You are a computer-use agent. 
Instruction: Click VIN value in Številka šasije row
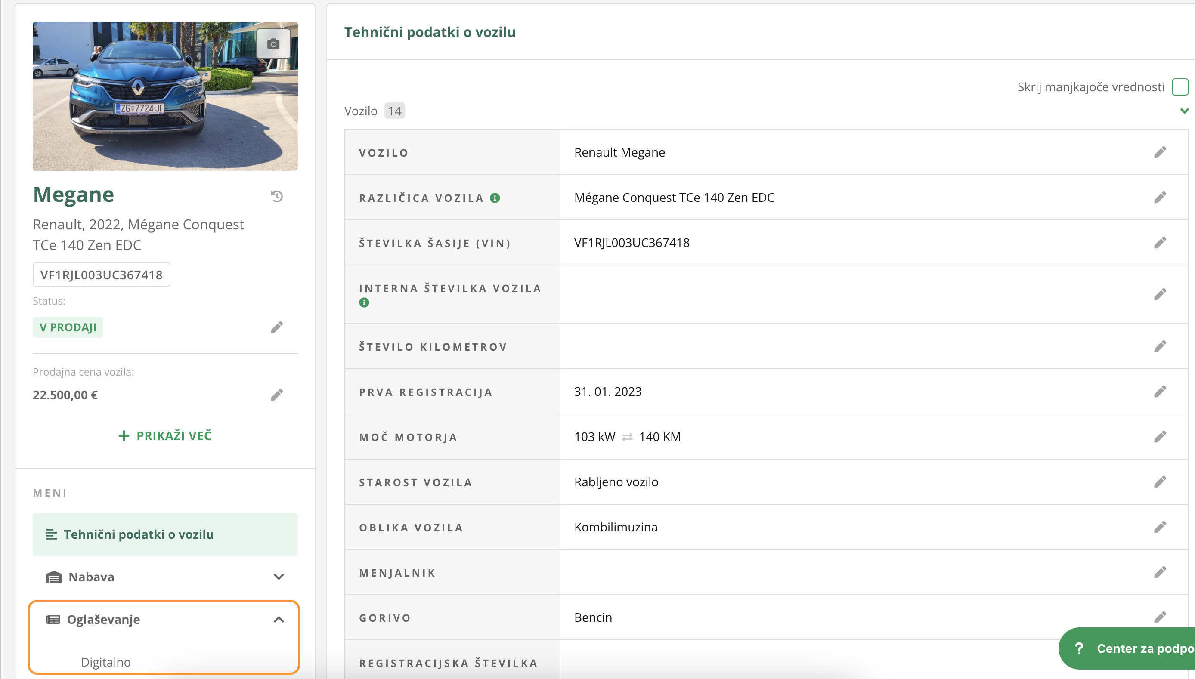click(x=632, y=243)
